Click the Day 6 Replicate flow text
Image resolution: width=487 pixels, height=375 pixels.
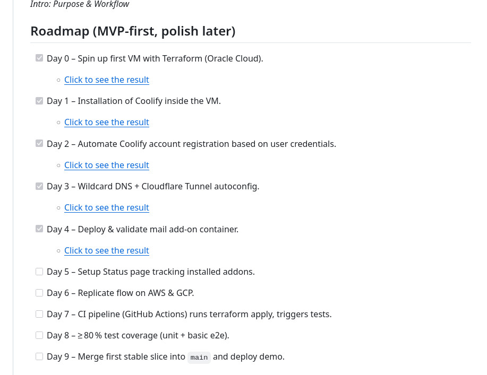tap(120, 293)
